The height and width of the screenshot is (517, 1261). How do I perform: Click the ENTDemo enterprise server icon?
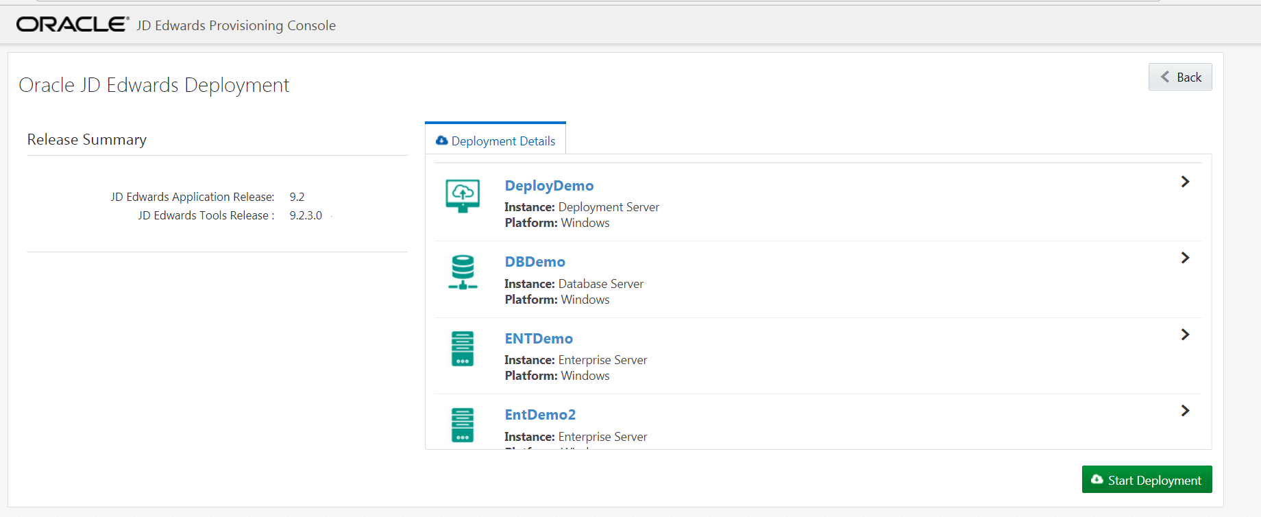tap(463, 348)
